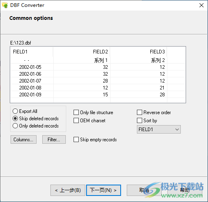This screenshot has width=208, height=202.
Task: Open the FIELD1 sort field dropdown
Action: pyautogui.click(x=159, y=130)
